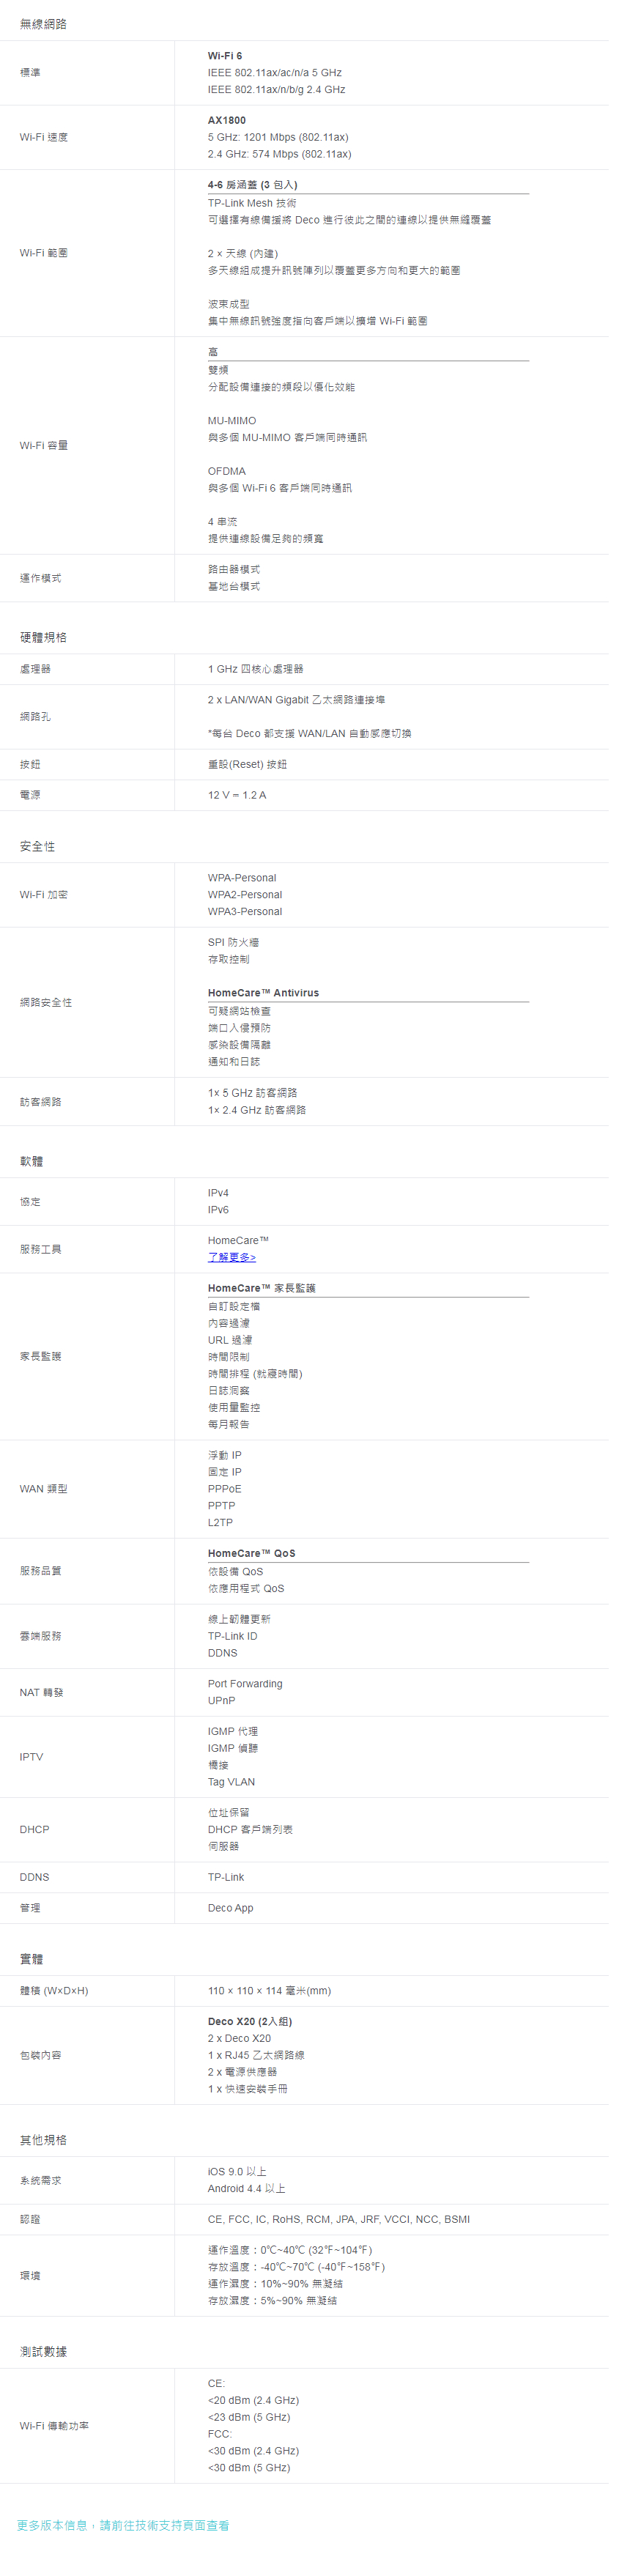The width and height of the screenshot is (630, 2576).
Task: Click the 'Deco X20 (2入组)' package heading
Action: (x=250, y=2021)
